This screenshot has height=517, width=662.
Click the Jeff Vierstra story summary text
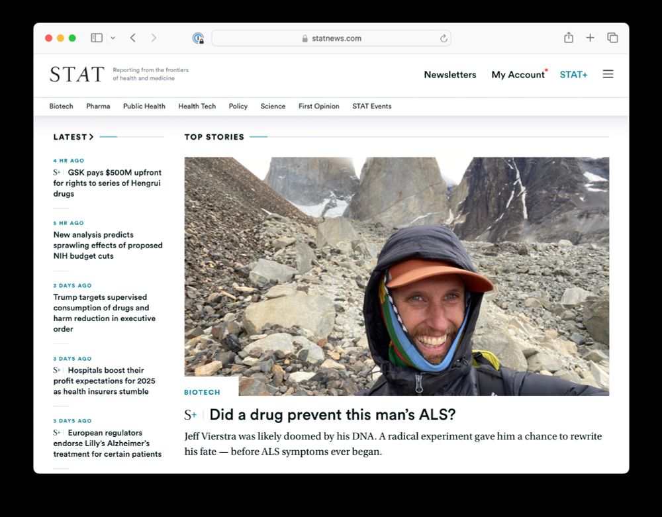[x=393, y=444]
